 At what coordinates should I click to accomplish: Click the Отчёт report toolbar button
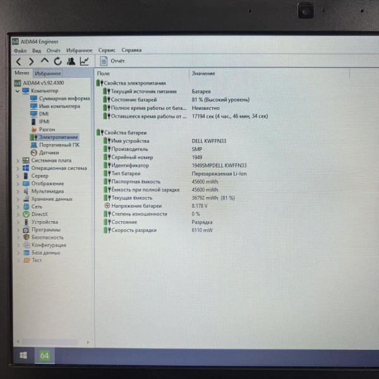112,61
